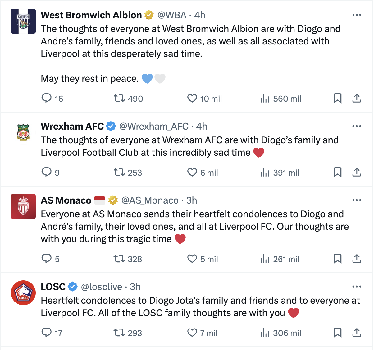This screenshot has height=350, width=374.
Task: Like the Wrexham AFC tweet
Action: tap(192, 173)
